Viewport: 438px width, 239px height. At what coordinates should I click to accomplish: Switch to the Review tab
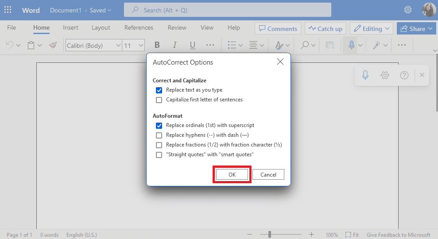pos(177,27)
